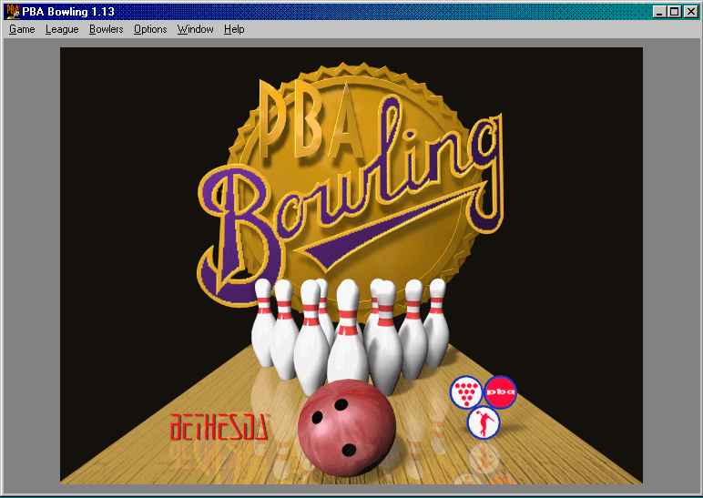
Task: Click the red Bethesda logo
Action: click(x=219, y=426)
